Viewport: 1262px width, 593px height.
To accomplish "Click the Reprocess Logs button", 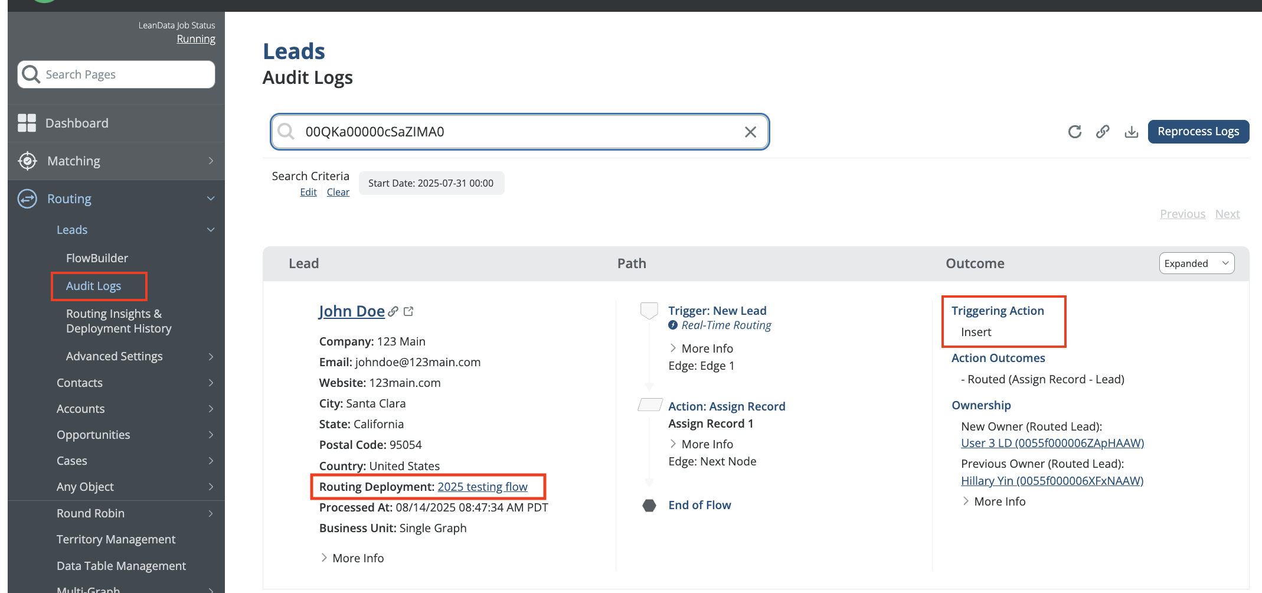I will 1198,132.
